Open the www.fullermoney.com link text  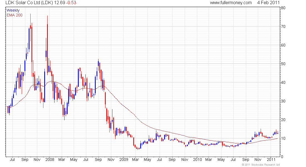(x=231, y=3)
